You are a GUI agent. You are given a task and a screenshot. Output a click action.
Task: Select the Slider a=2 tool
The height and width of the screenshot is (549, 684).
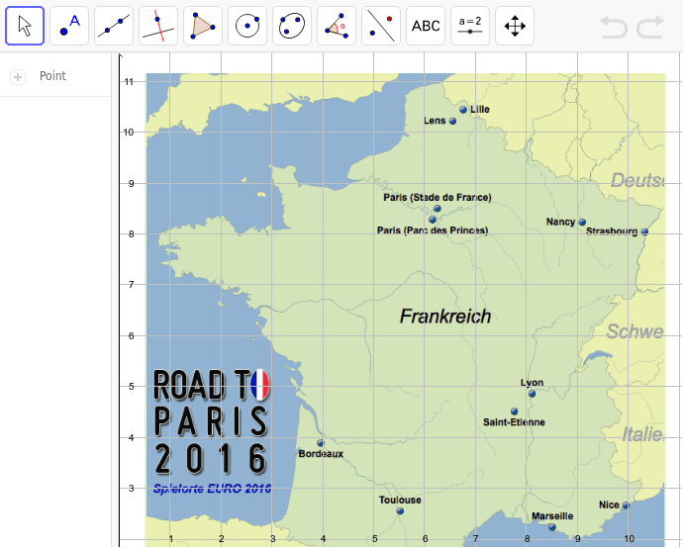pyautogui.click(x=470, y=26)
